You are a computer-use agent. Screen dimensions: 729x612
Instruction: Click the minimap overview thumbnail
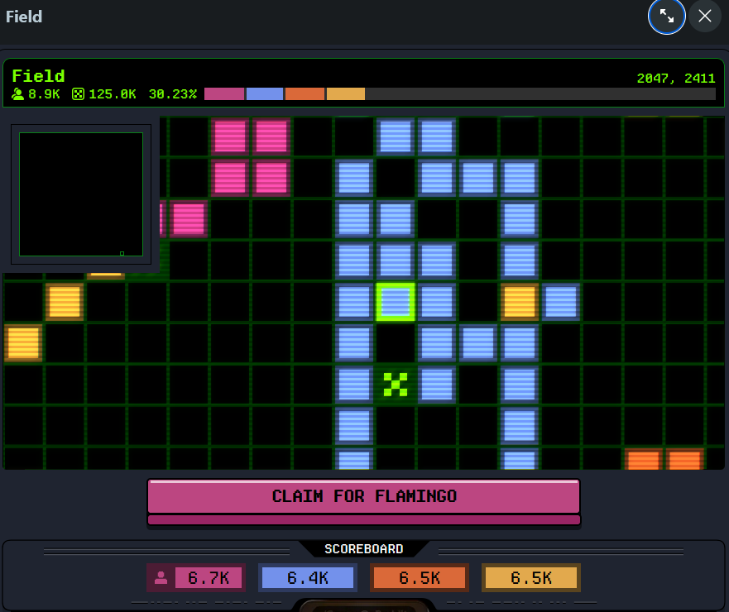click(81, 194)
